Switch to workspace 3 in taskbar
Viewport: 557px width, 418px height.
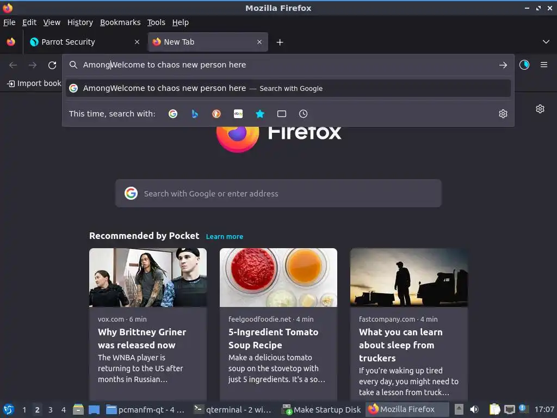coord(51,410)
